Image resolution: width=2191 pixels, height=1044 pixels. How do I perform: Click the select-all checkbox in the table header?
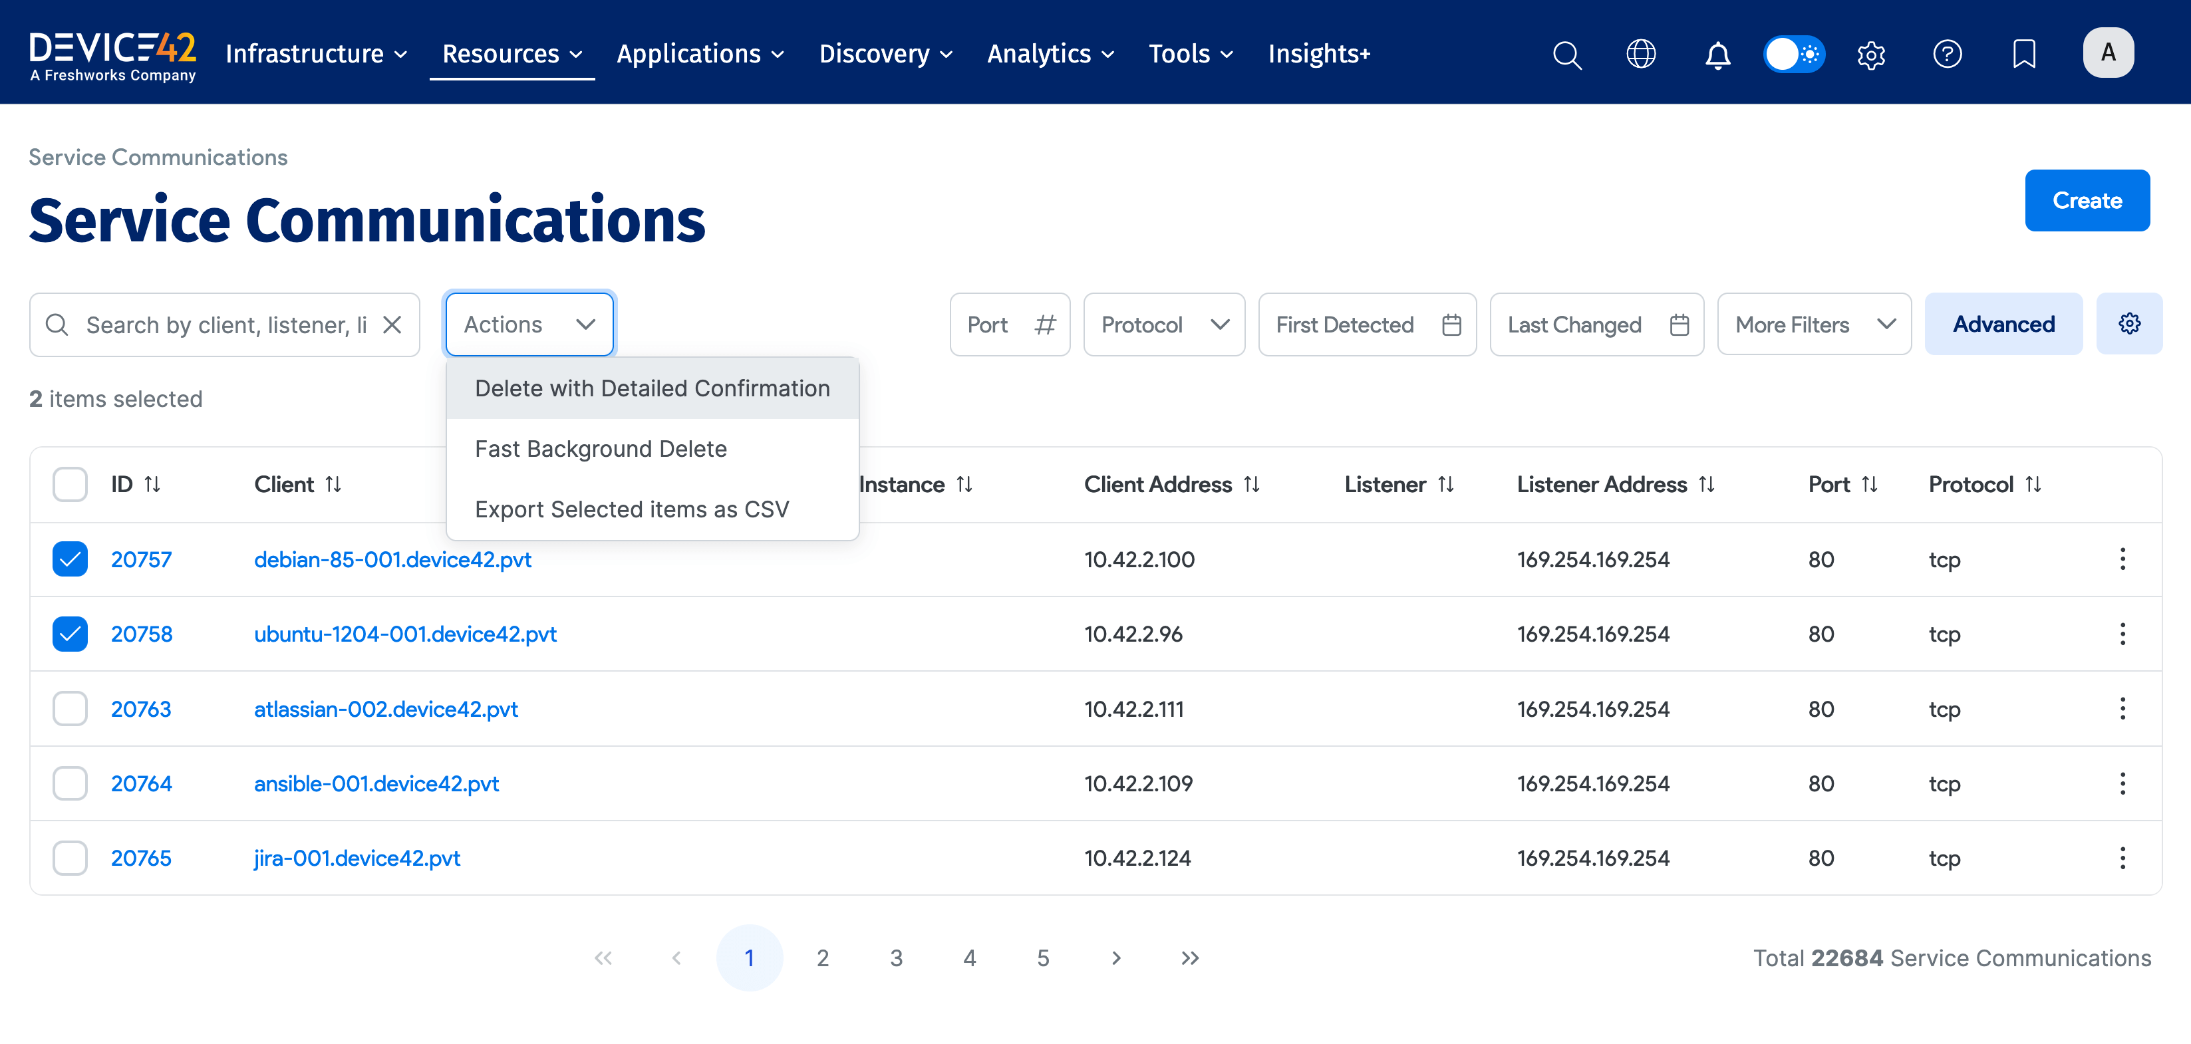pyautogui.click(x=69, y=483)
